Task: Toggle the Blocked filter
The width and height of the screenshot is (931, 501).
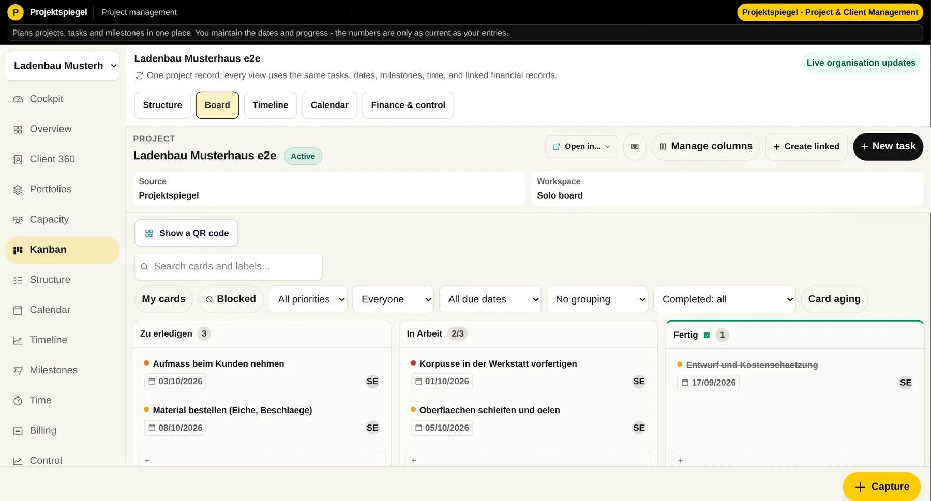Action: [x=231, y=299]
